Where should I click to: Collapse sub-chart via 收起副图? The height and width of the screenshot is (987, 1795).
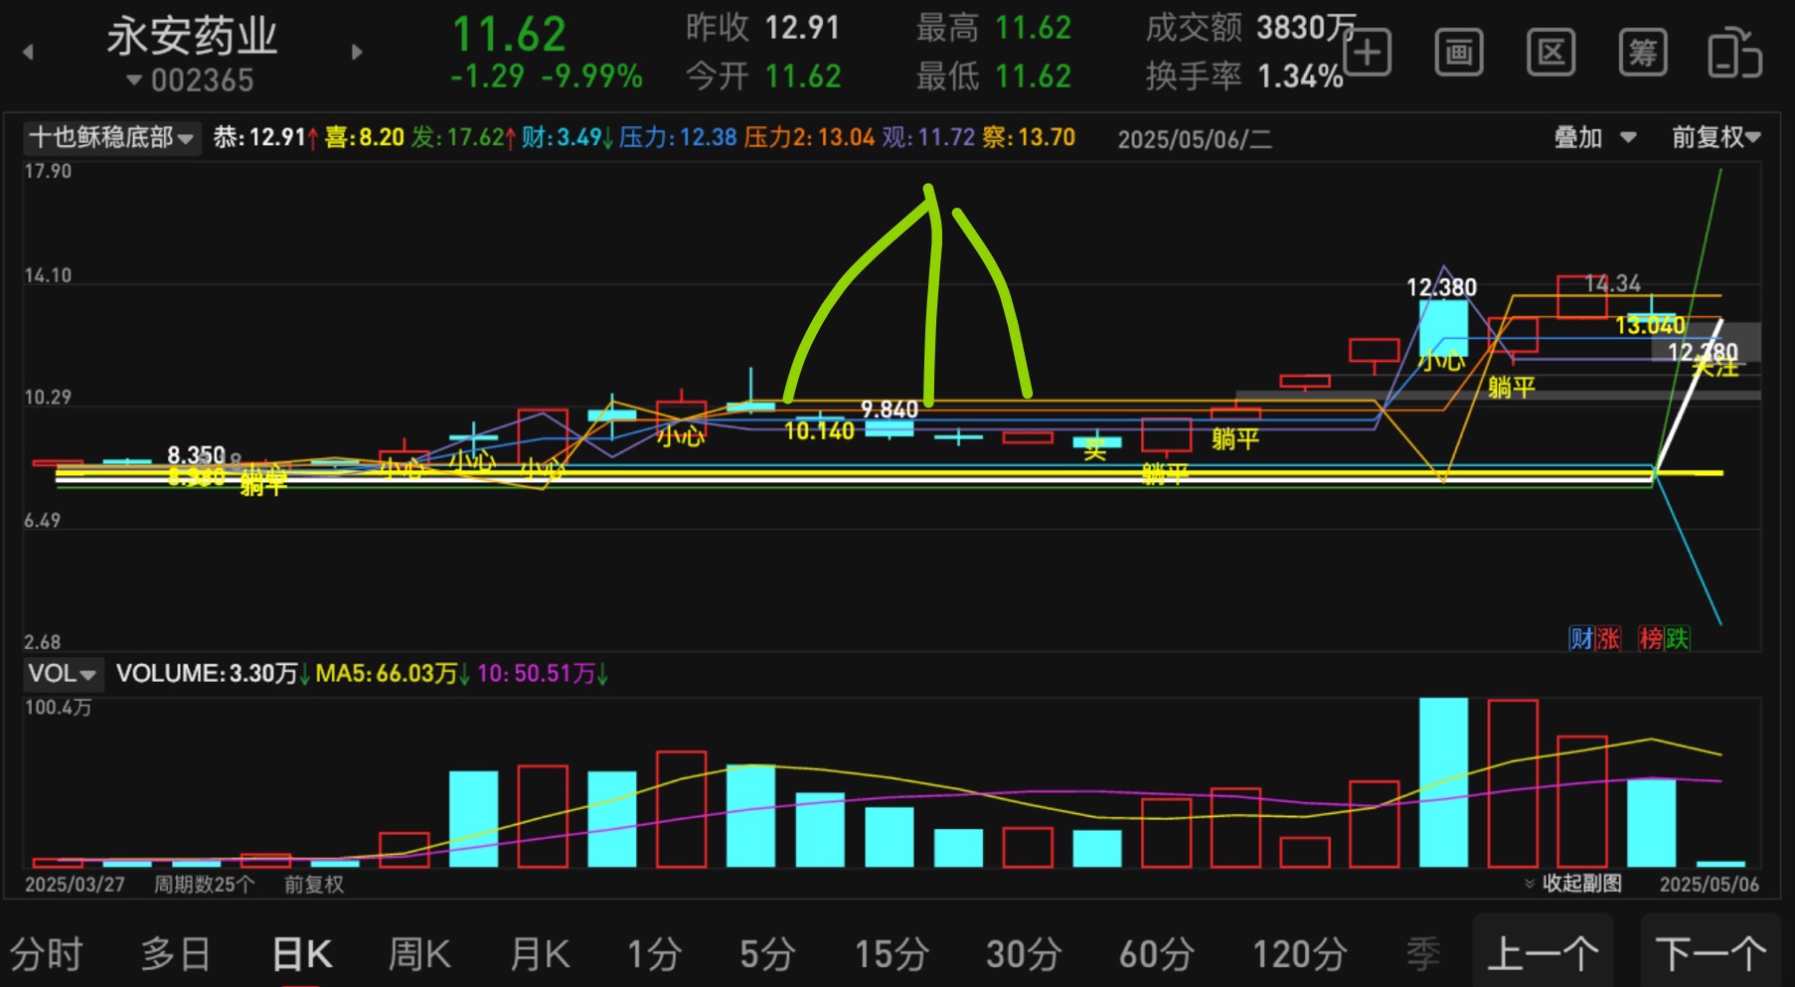(1573, 883)
